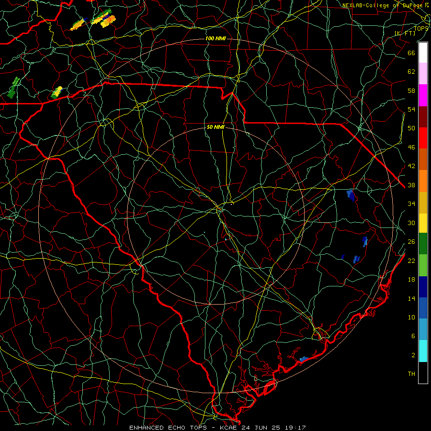The width and height of the screenshot is (431, 431).
Task: Click the navy 18 kft legend swatch
Action: point(423,287)
